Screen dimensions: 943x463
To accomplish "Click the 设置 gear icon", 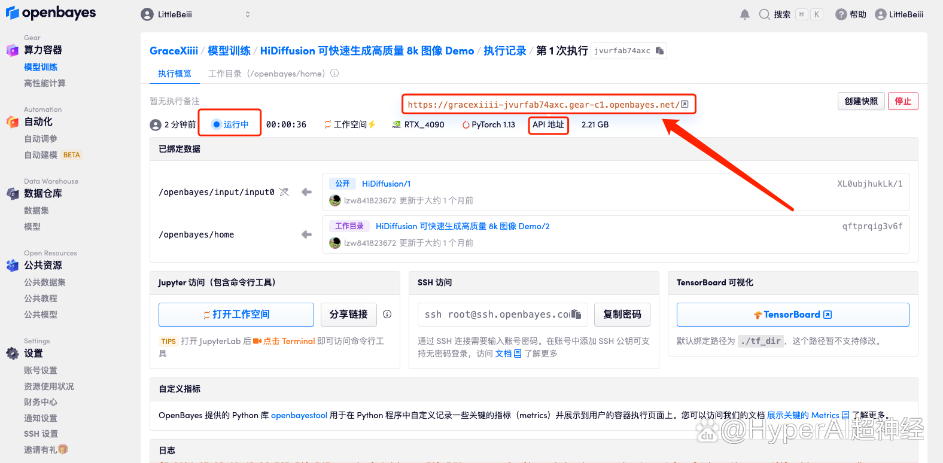I will click(x=13, y=354).
